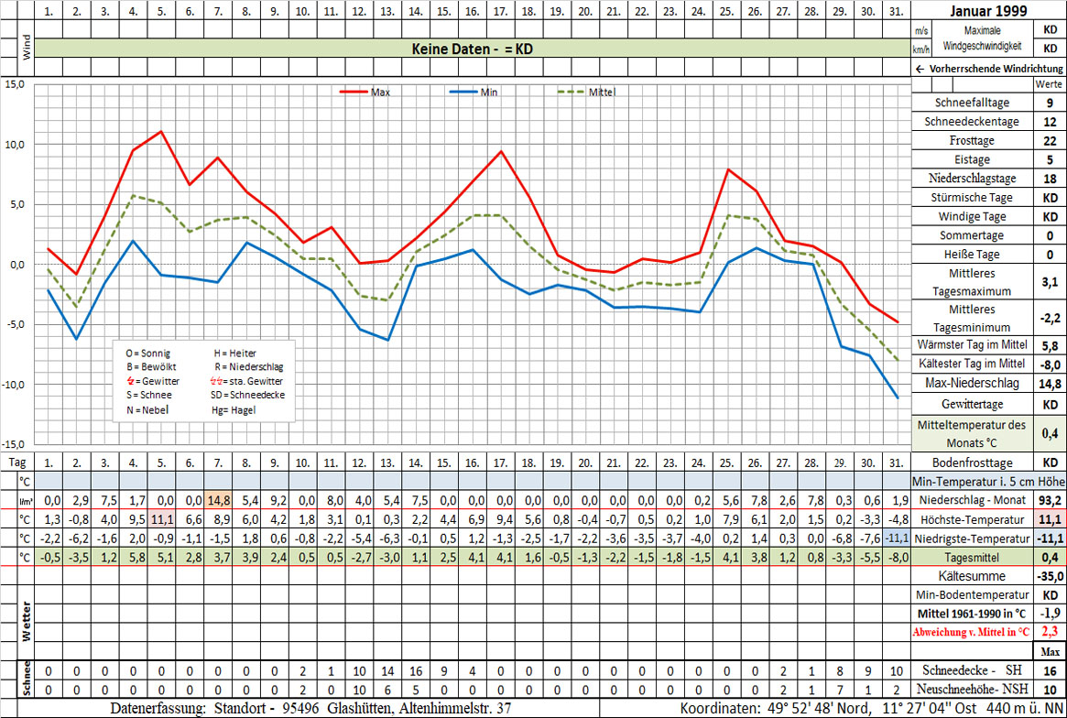The height and width of the screenshot is (718, 1067).
Task: Click the arrow beside Vorherrschende Windrichtung
Action: (920, 69)
